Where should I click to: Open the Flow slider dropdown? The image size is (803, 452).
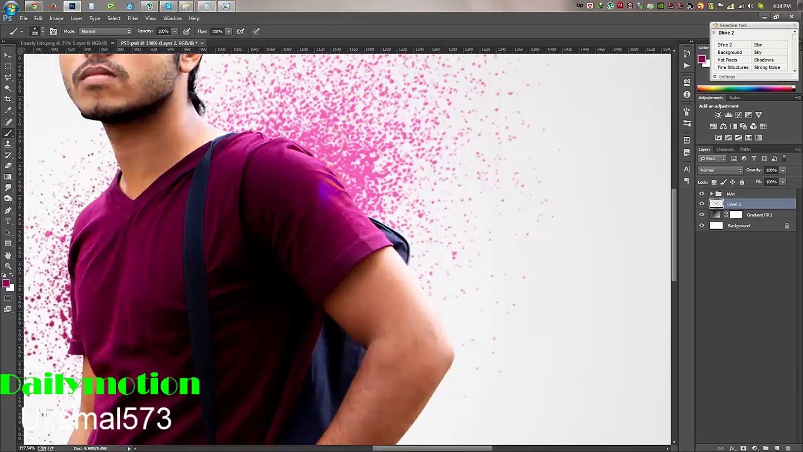(228, 31)
